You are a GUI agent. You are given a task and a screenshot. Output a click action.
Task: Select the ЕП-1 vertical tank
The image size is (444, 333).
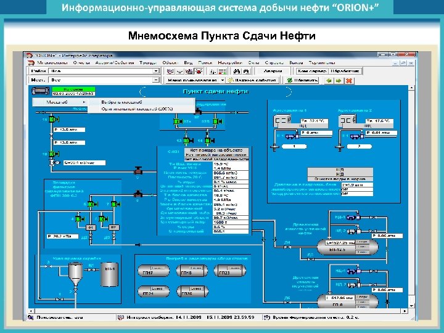click(110, 274)
